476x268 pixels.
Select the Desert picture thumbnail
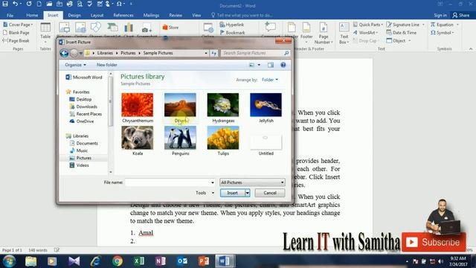point(180,105)
